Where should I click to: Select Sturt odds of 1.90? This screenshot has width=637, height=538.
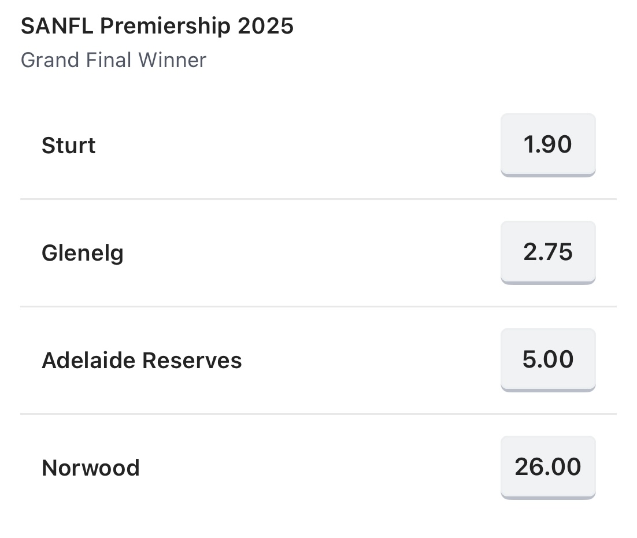548,145
